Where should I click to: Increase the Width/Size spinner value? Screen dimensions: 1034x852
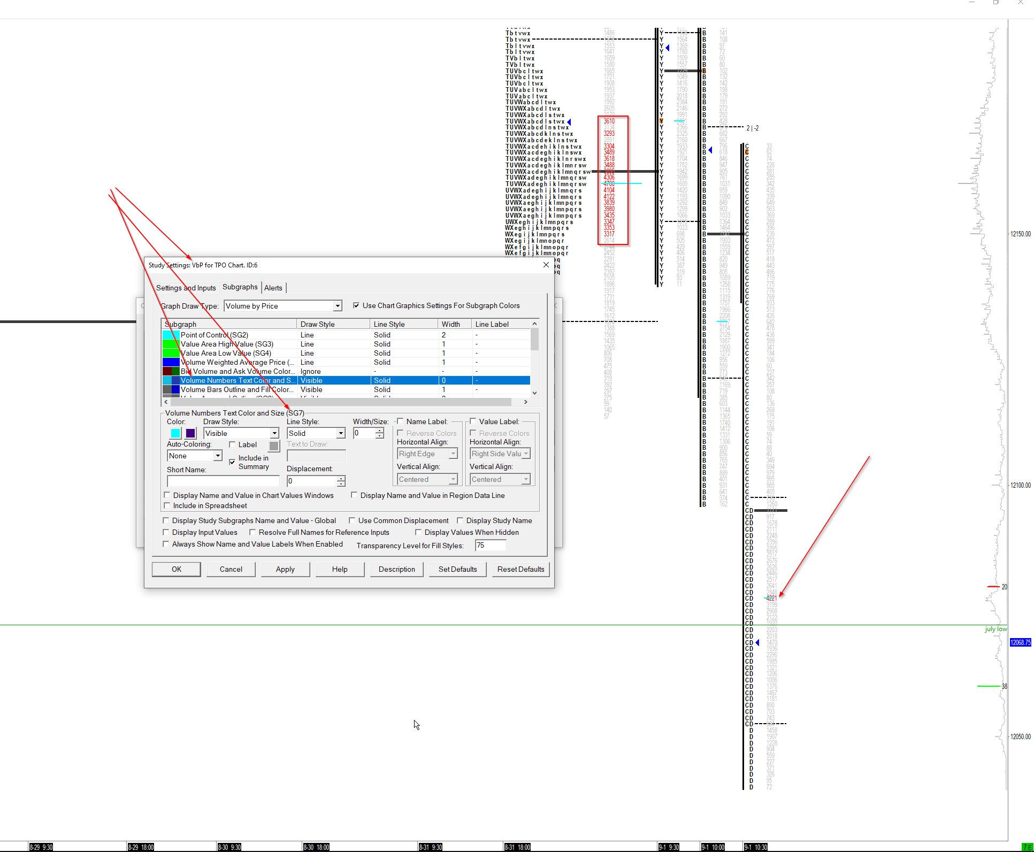(380, 431)
